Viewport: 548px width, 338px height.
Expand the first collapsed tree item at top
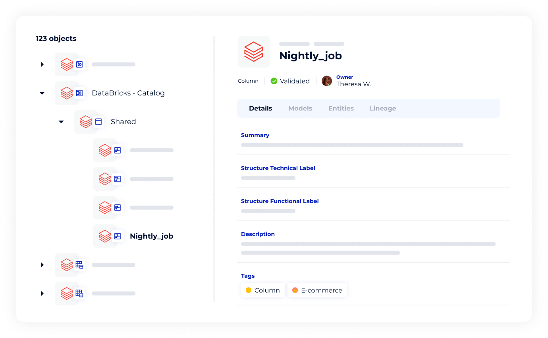coord(42,64)
